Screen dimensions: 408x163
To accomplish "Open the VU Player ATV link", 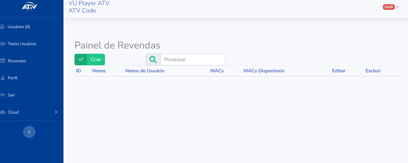I will point(89,3).
